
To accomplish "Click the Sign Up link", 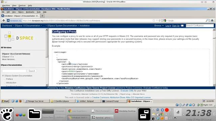I will click(176, 26).
